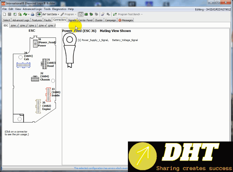The height and width of the screenshot is (172, 233).
Task: Select the Connectors tab
Action: coord(59,20)
